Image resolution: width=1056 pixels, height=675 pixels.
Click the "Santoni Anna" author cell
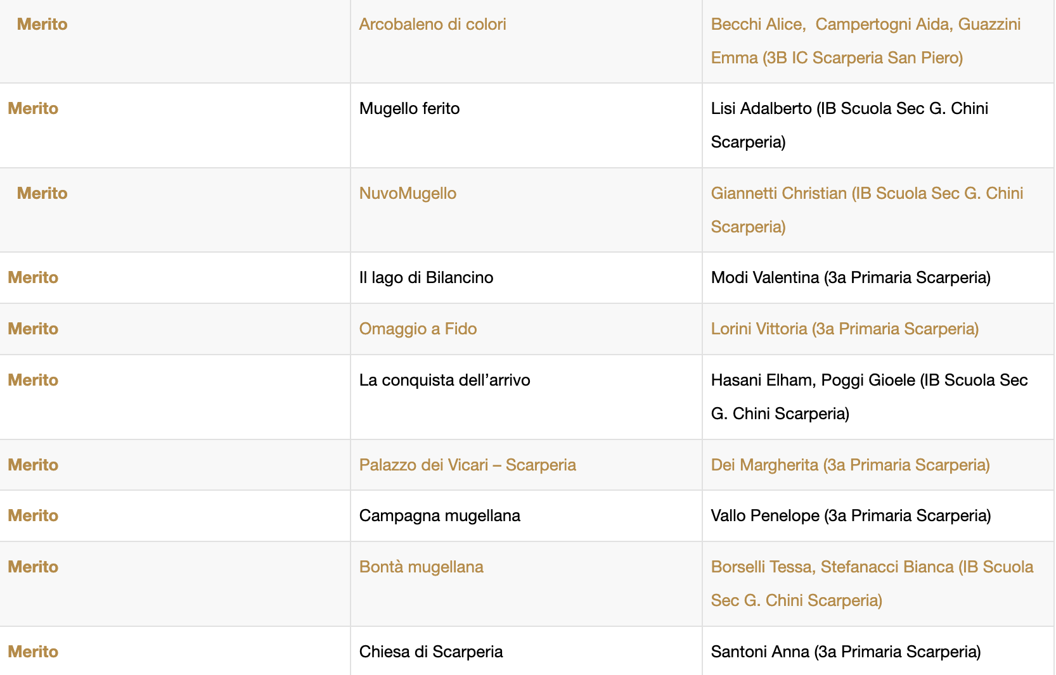(x=846, y=652)
